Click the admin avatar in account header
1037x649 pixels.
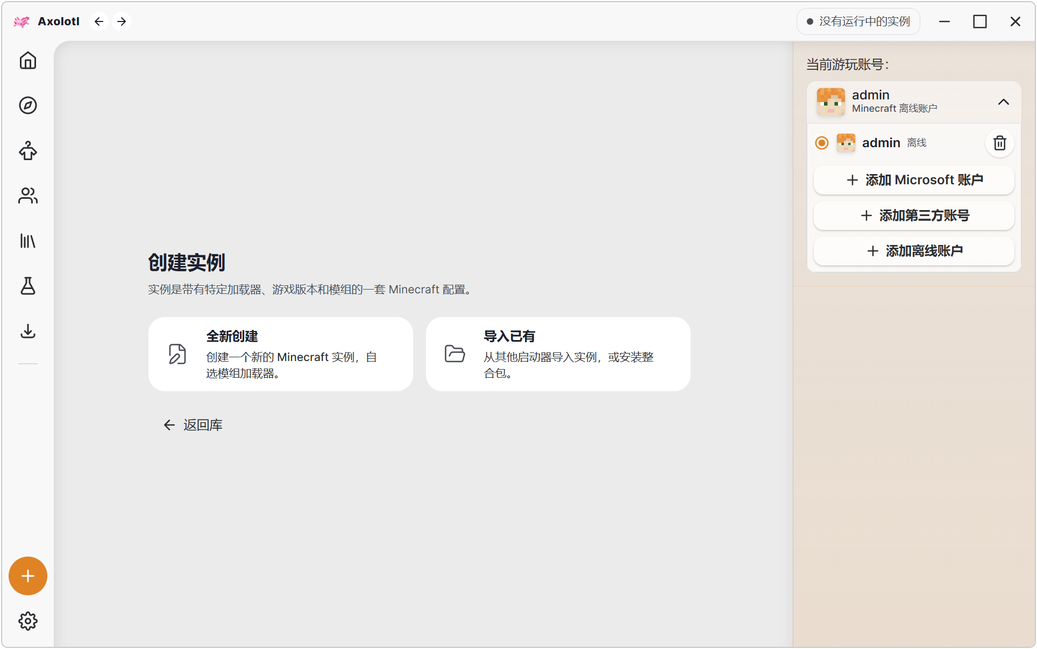click(831, 102)
